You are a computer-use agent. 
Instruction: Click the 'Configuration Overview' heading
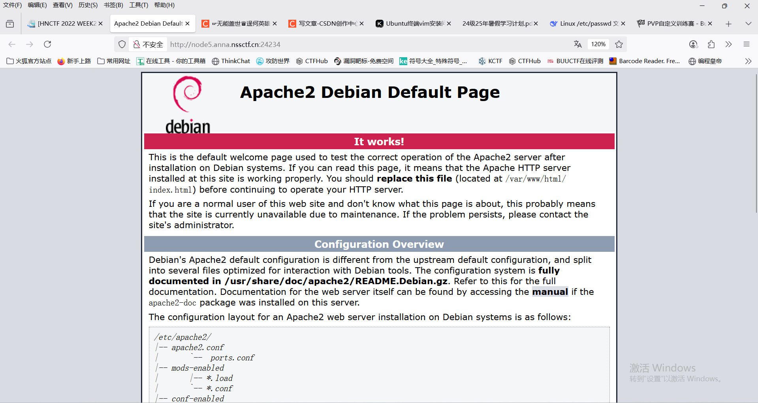coord(379,244)
